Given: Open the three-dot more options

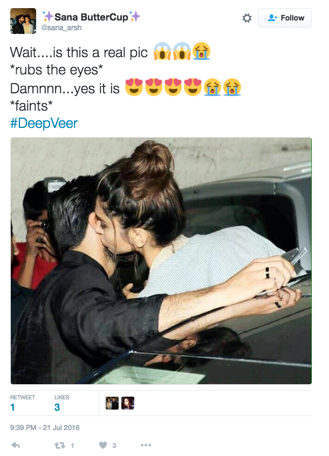Looking at the screenshot, I should tap(146, 445).
